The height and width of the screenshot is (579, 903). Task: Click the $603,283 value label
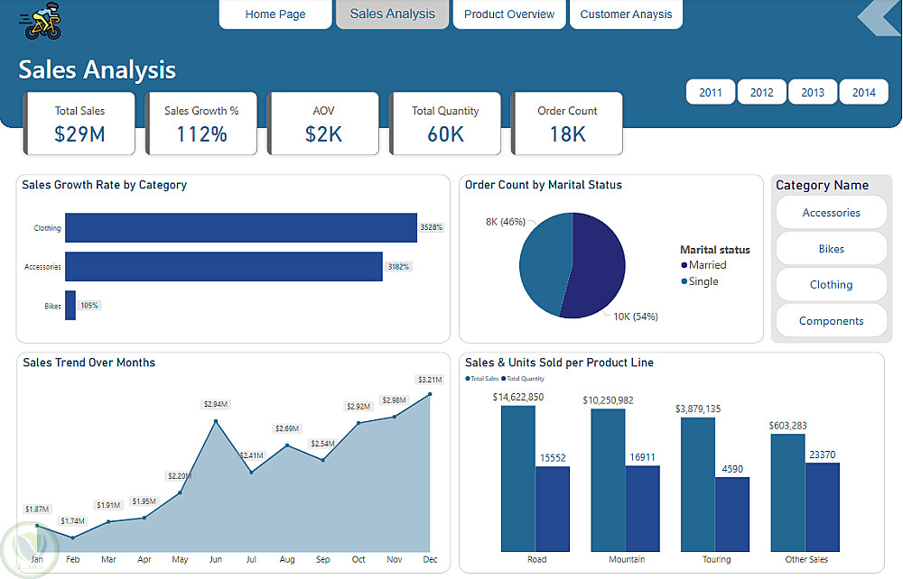(x=787, y=426)
